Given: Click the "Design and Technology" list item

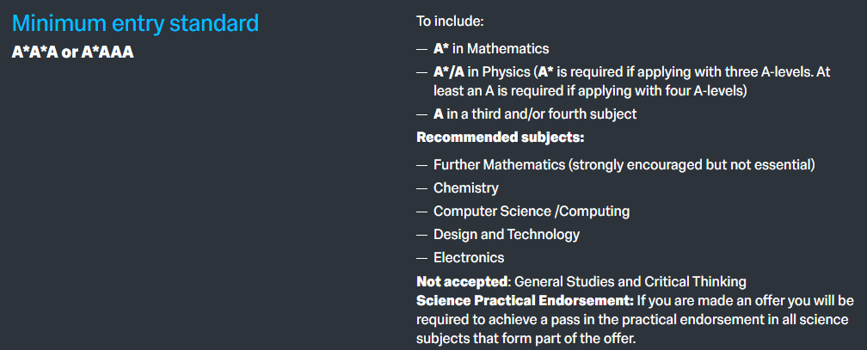Looking at the screenshot, I should (x=507, y=234).
